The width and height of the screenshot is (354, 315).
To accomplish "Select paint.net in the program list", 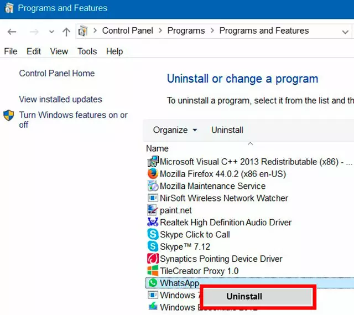I will click(x=176, y=210).
